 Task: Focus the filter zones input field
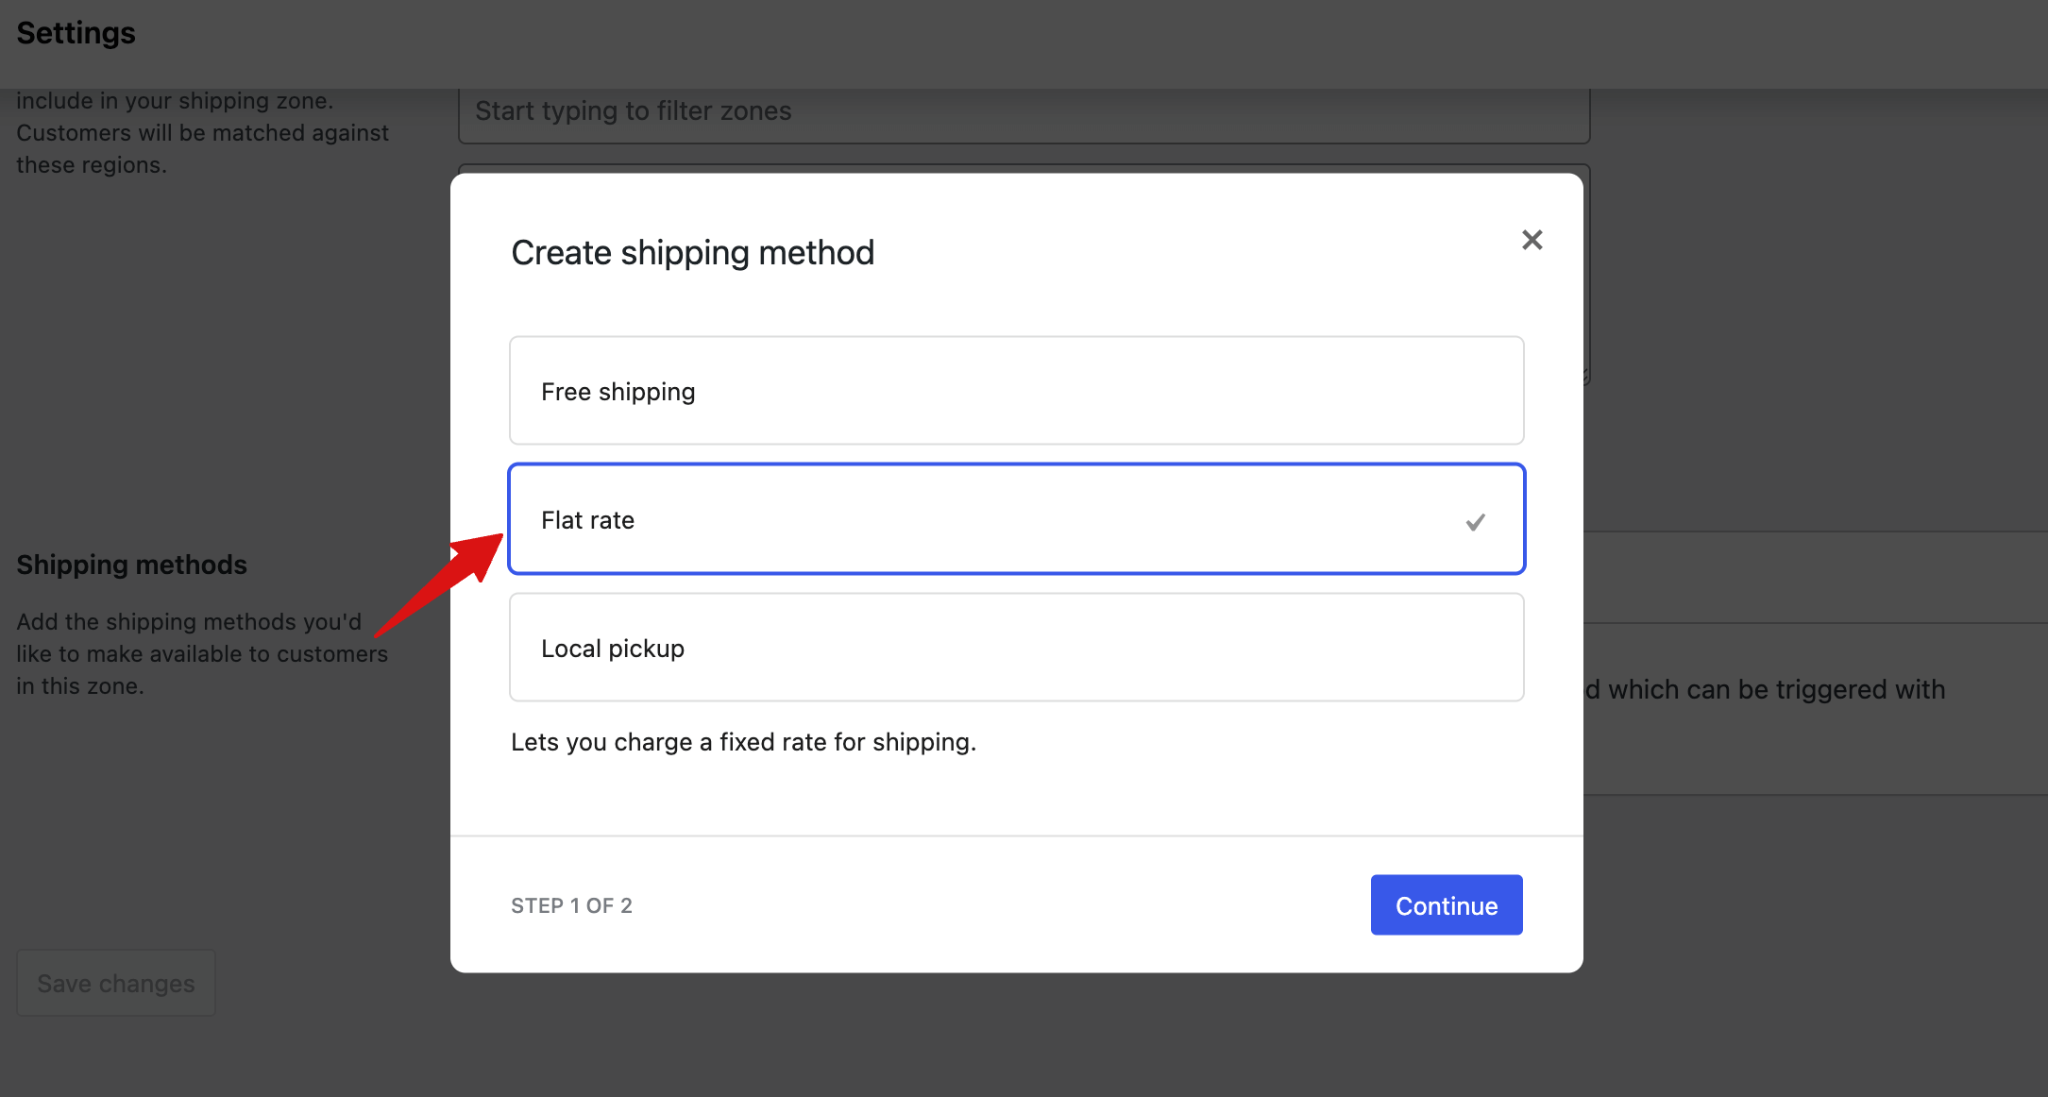click(1024, 111)
